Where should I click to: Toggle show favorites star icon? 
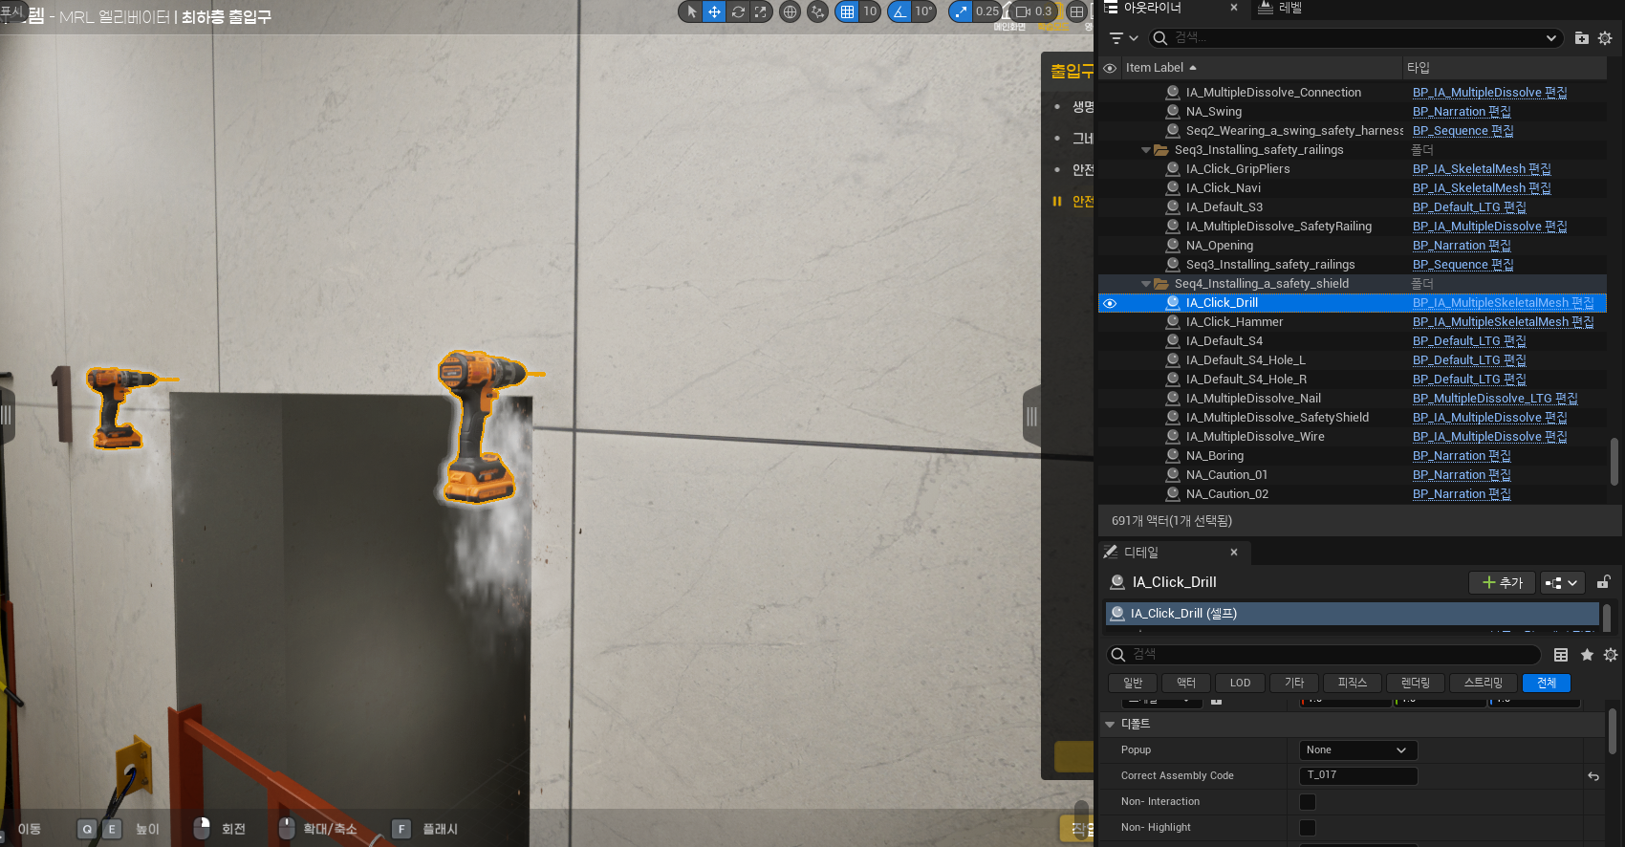pyautogui.click(x=1587, y=655)
